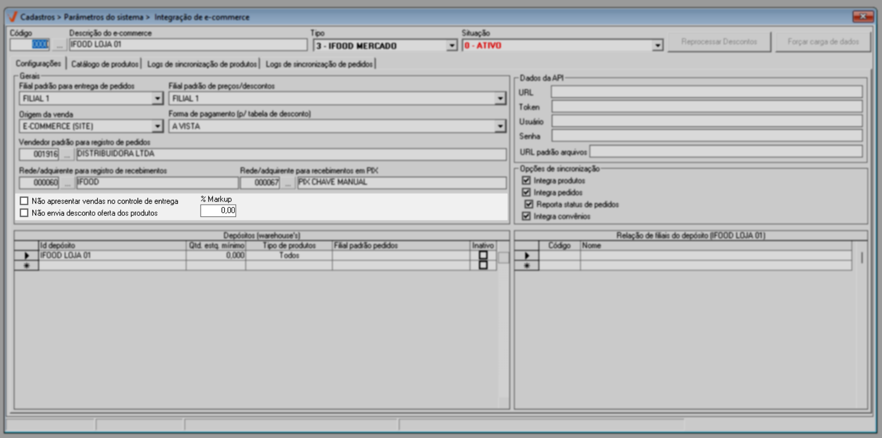Click the Depósitos grid vertical scrollbar
The image size is (882, 438).
pos(503,324)
